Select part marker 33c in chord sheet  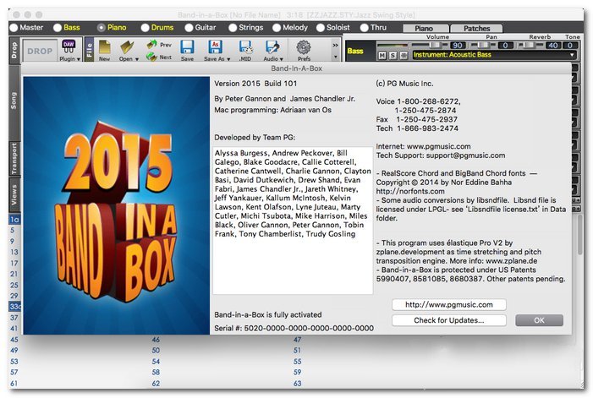pos(15,306)
